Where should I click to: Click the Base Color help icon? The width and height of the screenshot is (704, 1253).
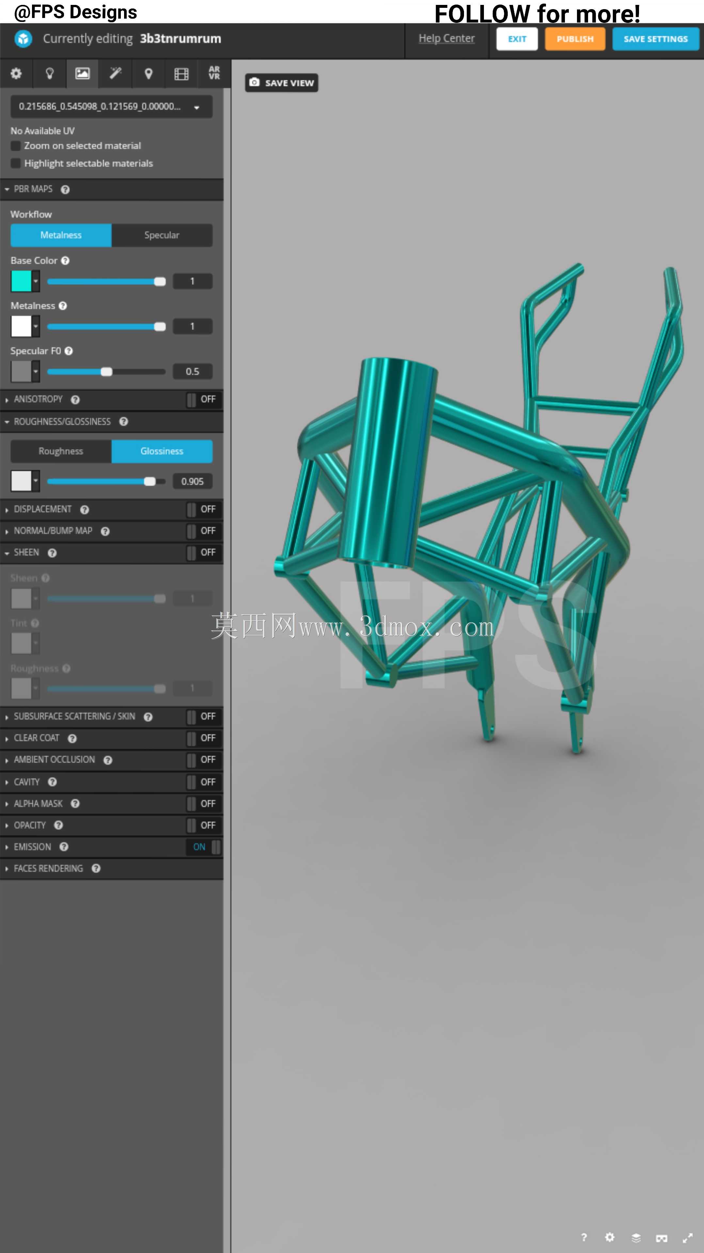[x=65, y=261]
